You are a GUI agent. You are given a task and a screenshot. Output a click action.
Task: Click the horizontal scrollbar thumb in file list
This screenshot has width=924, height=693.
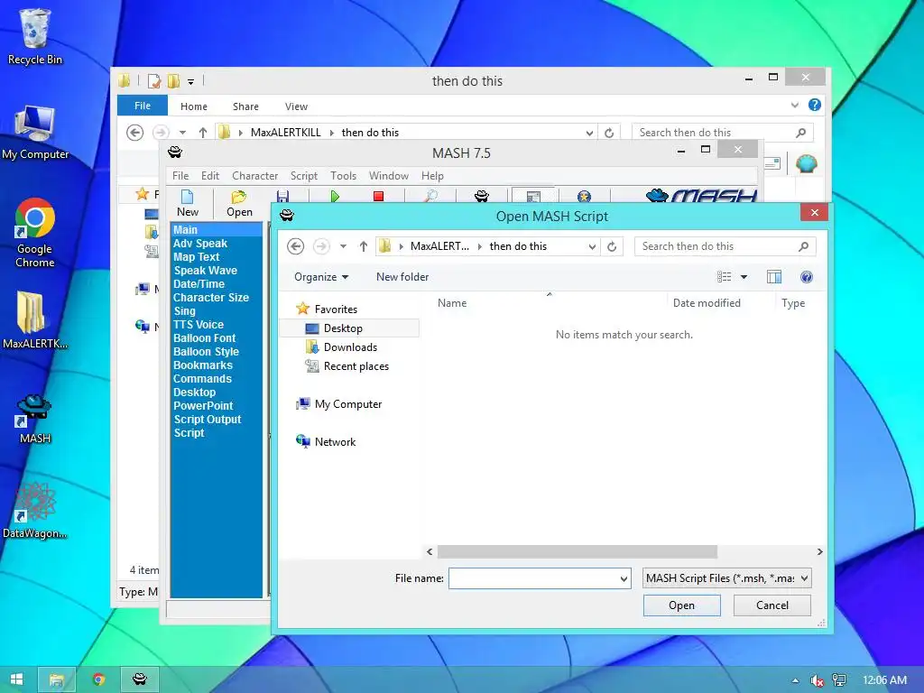(577, 551)
